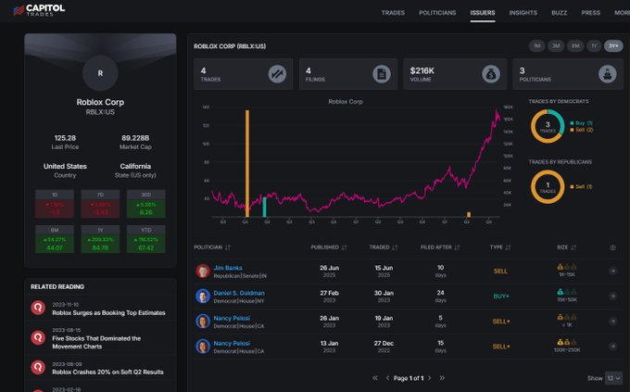The image size is (630, 392).
Task: Click the Roblox R avatar circle
Action: click(x=100, y=73)
